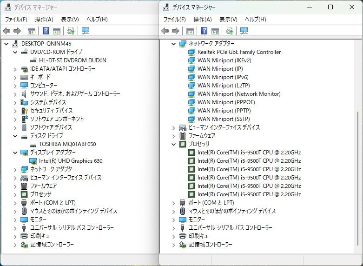Select the HL-DT-ST DVDROM DUD0N device
Image resolution: width=363 pixels, height=266 pixels.
[x=73, y=60]
